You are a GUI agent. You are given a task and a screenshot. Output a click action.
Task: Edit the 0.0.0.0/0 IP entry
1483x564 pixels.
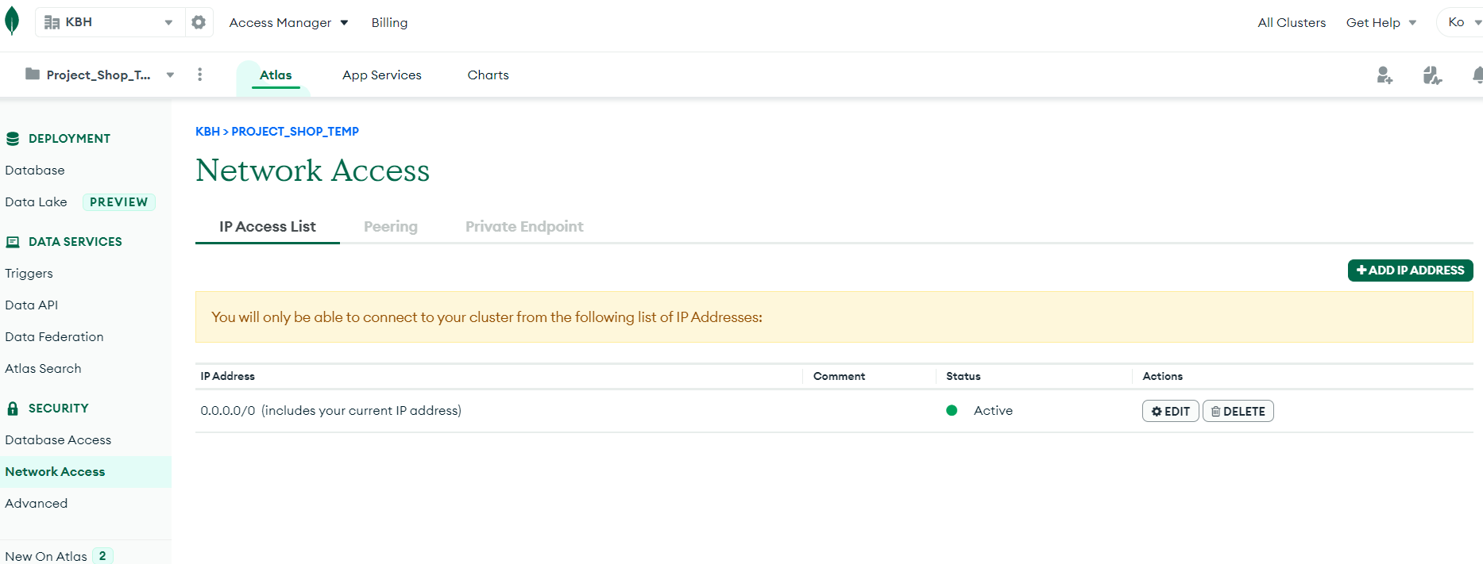point(1170,411)
